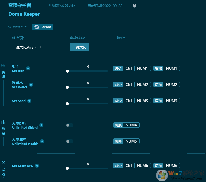
Task: Select the 武器 (Weapons) sidebar icon
Action: point(3,163)
